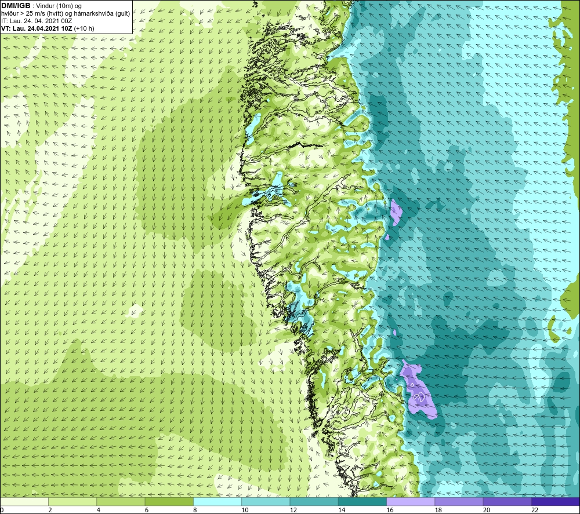Pick the 12–14 m/s teal swatch
Screen dimensions: 580x514
(314, 502)
